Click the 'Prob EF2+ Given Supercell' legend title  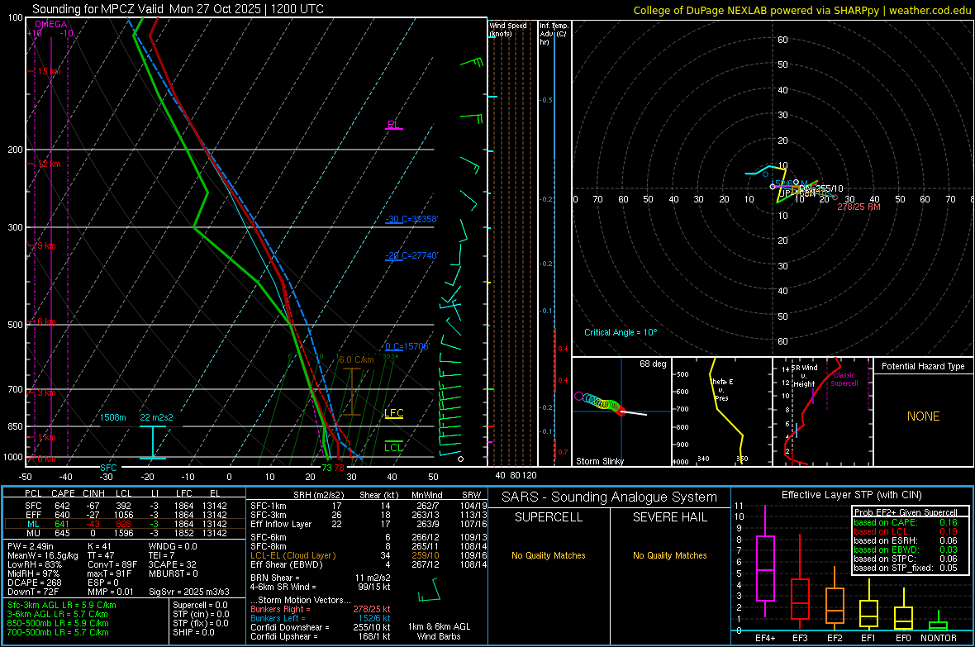[906, 512]
